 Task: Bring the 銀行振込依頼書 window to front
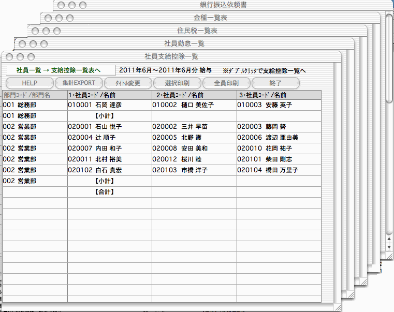coord(223,5)
